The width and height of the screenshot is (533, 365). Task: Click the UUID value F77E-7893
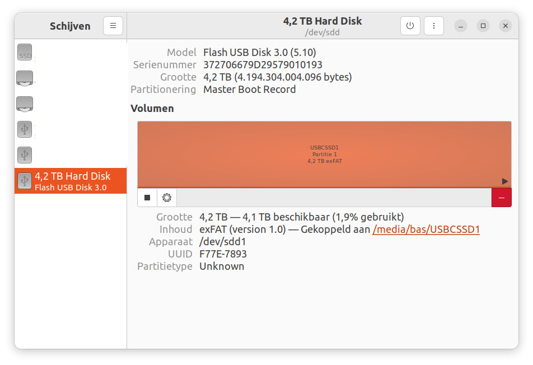223,254
